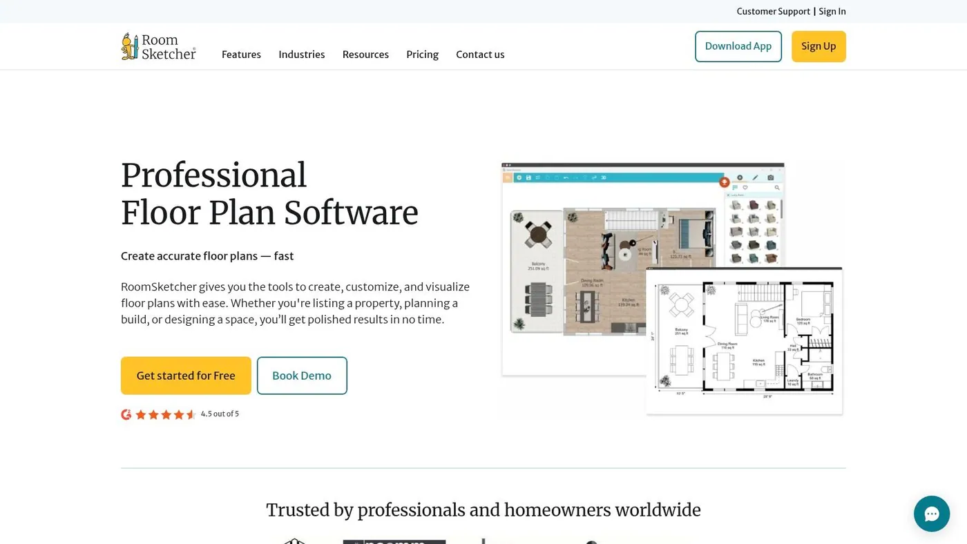The height and width of the screenshot is (544, 967).
Task: Click the yellow Sign Up button
Action: pos(818,46)
